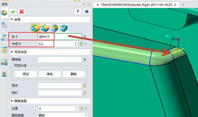Click the 添加 button
Viewport: 198px width, 117px height.
pyautogui.click(x=26, y=74)
